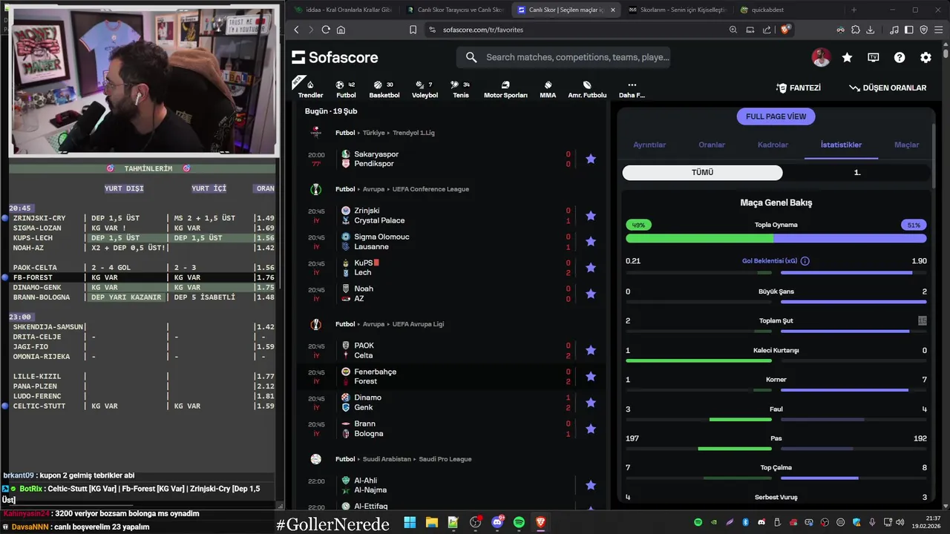Go to the browser home page
Viewport: 950px width, 534px height.
click(341, 30)
